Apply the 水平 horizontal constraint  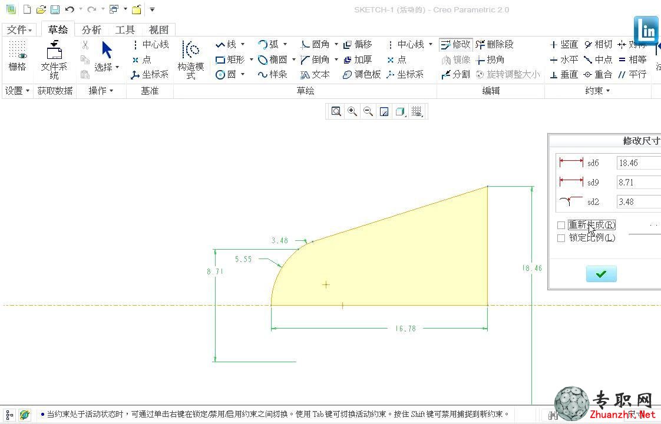pyautogui.click(x=564, y=59)
